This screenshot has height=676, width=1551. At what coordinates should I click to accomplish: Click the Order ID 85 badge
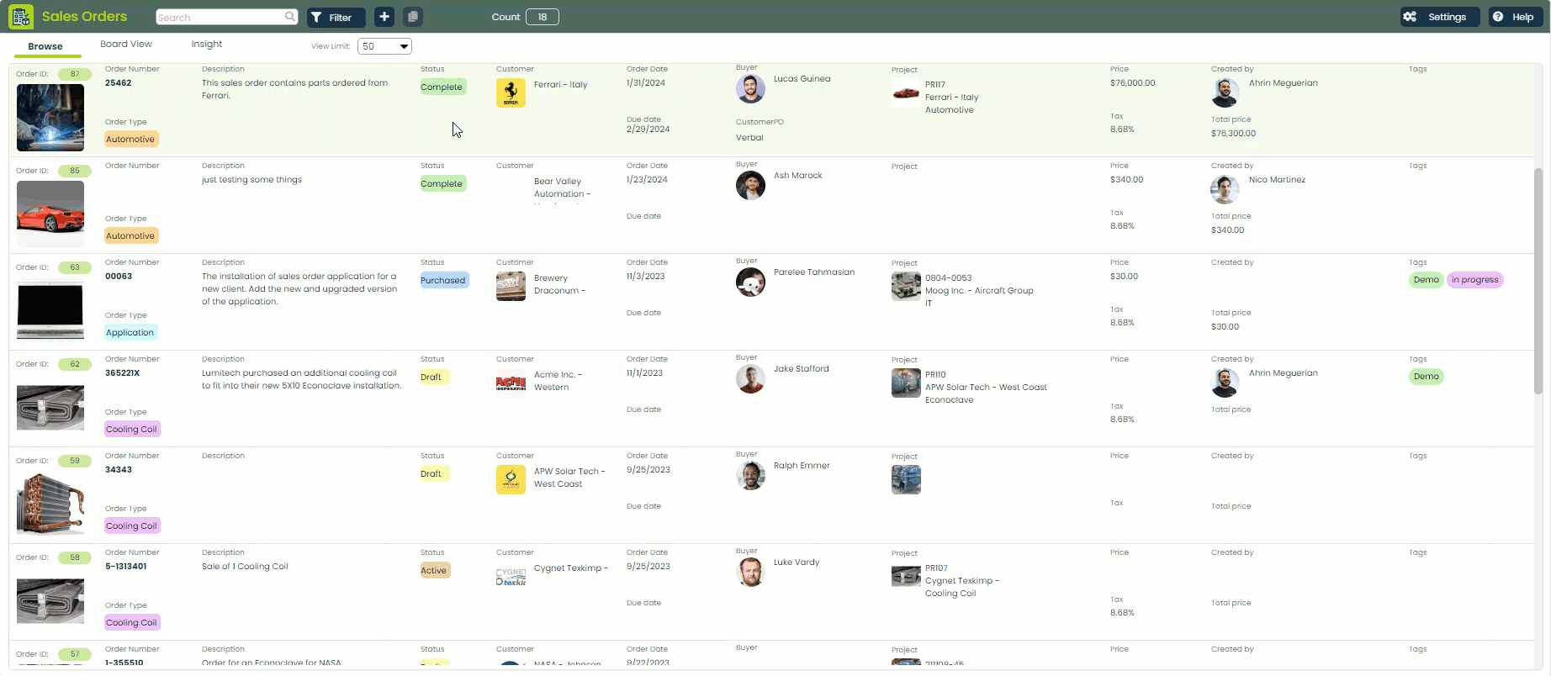74,171
